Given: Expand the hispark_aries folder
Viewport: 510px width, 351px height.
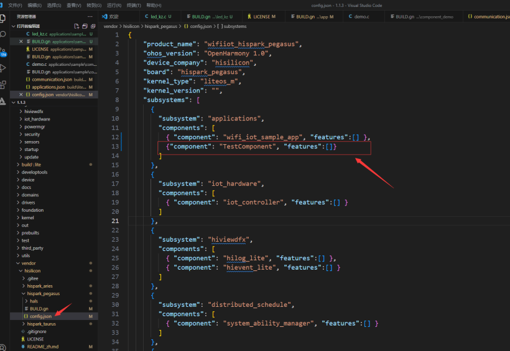Looking at the screenshot, I should (40, 286).
